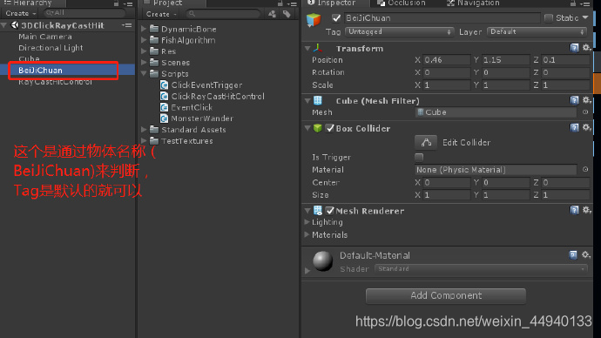Enable the Is Trigger checkbox
This screenshot has width=601, height=338.
coord(419,157)
